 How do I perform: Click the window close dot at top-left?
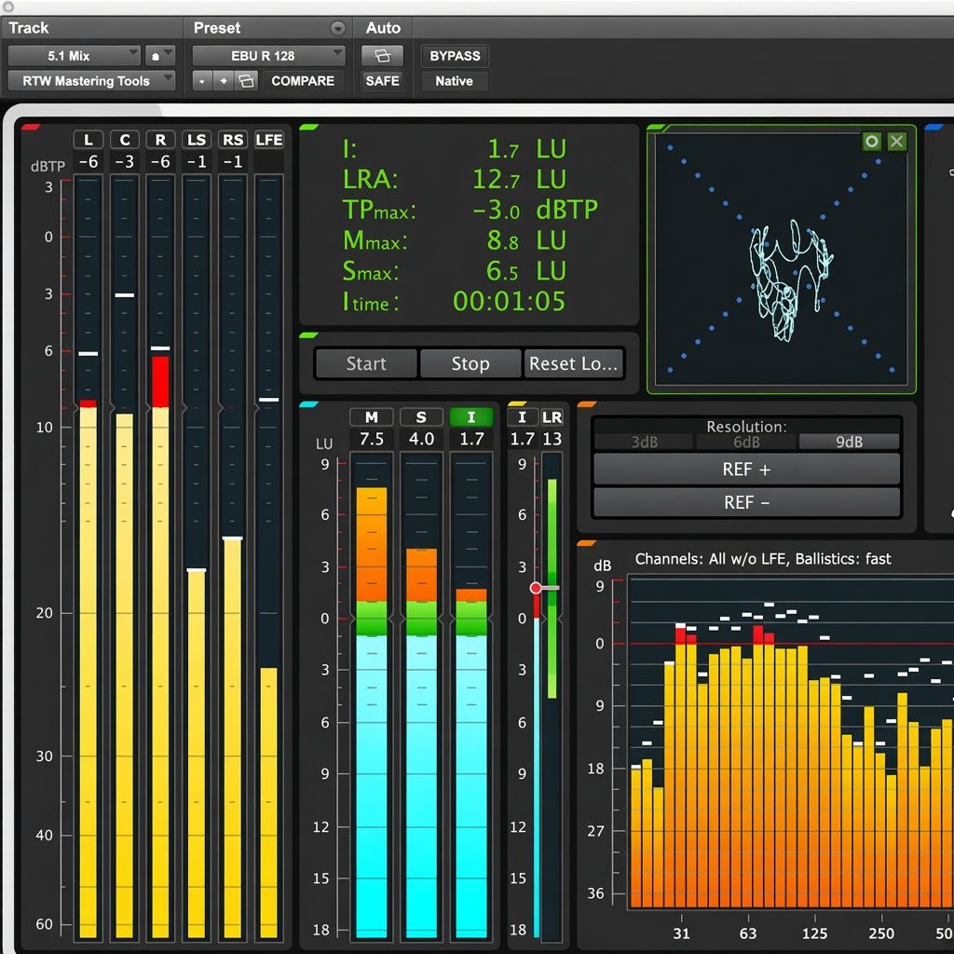click(x=7, y=7)
